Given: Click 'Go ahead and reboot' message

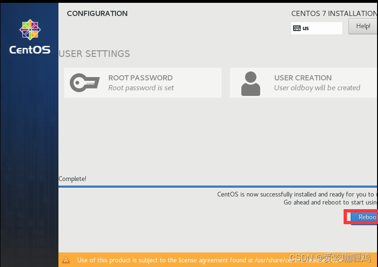Looking at the screenshot, I should click(x=330, y=202).
